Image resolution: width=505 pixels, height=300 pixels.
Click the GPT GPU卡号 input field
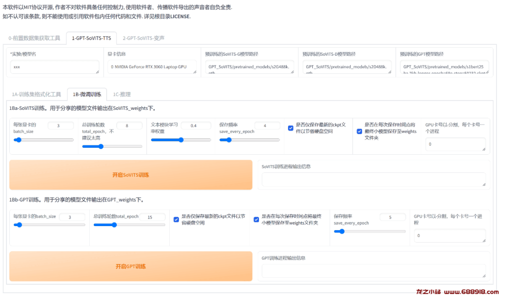tap(450, 235)
